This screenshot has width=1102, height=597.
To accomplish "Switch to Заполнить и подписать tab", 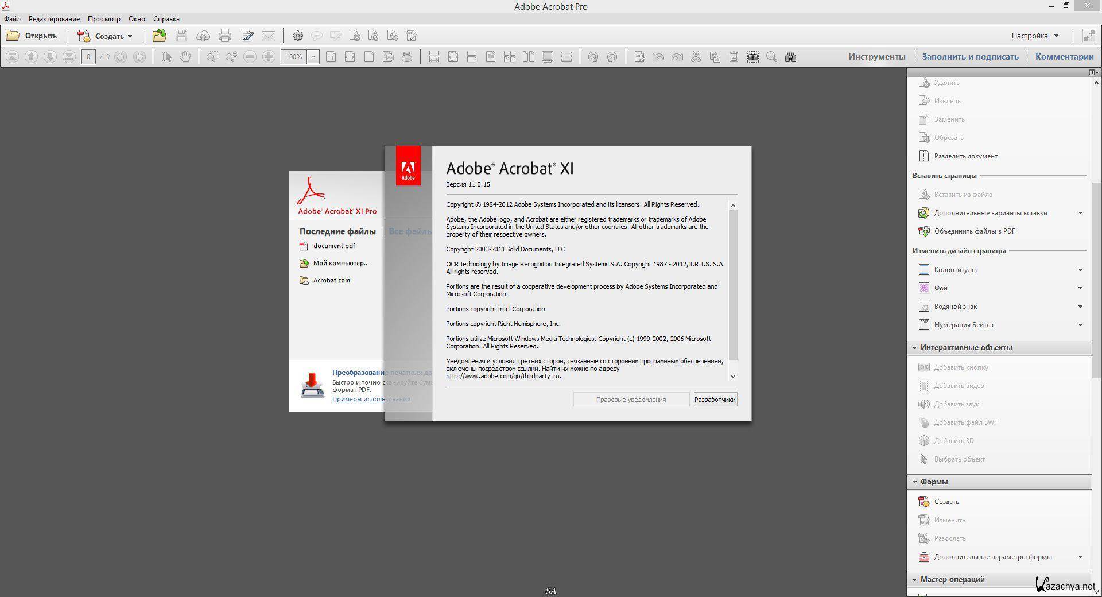I will [x=970, y=57].
